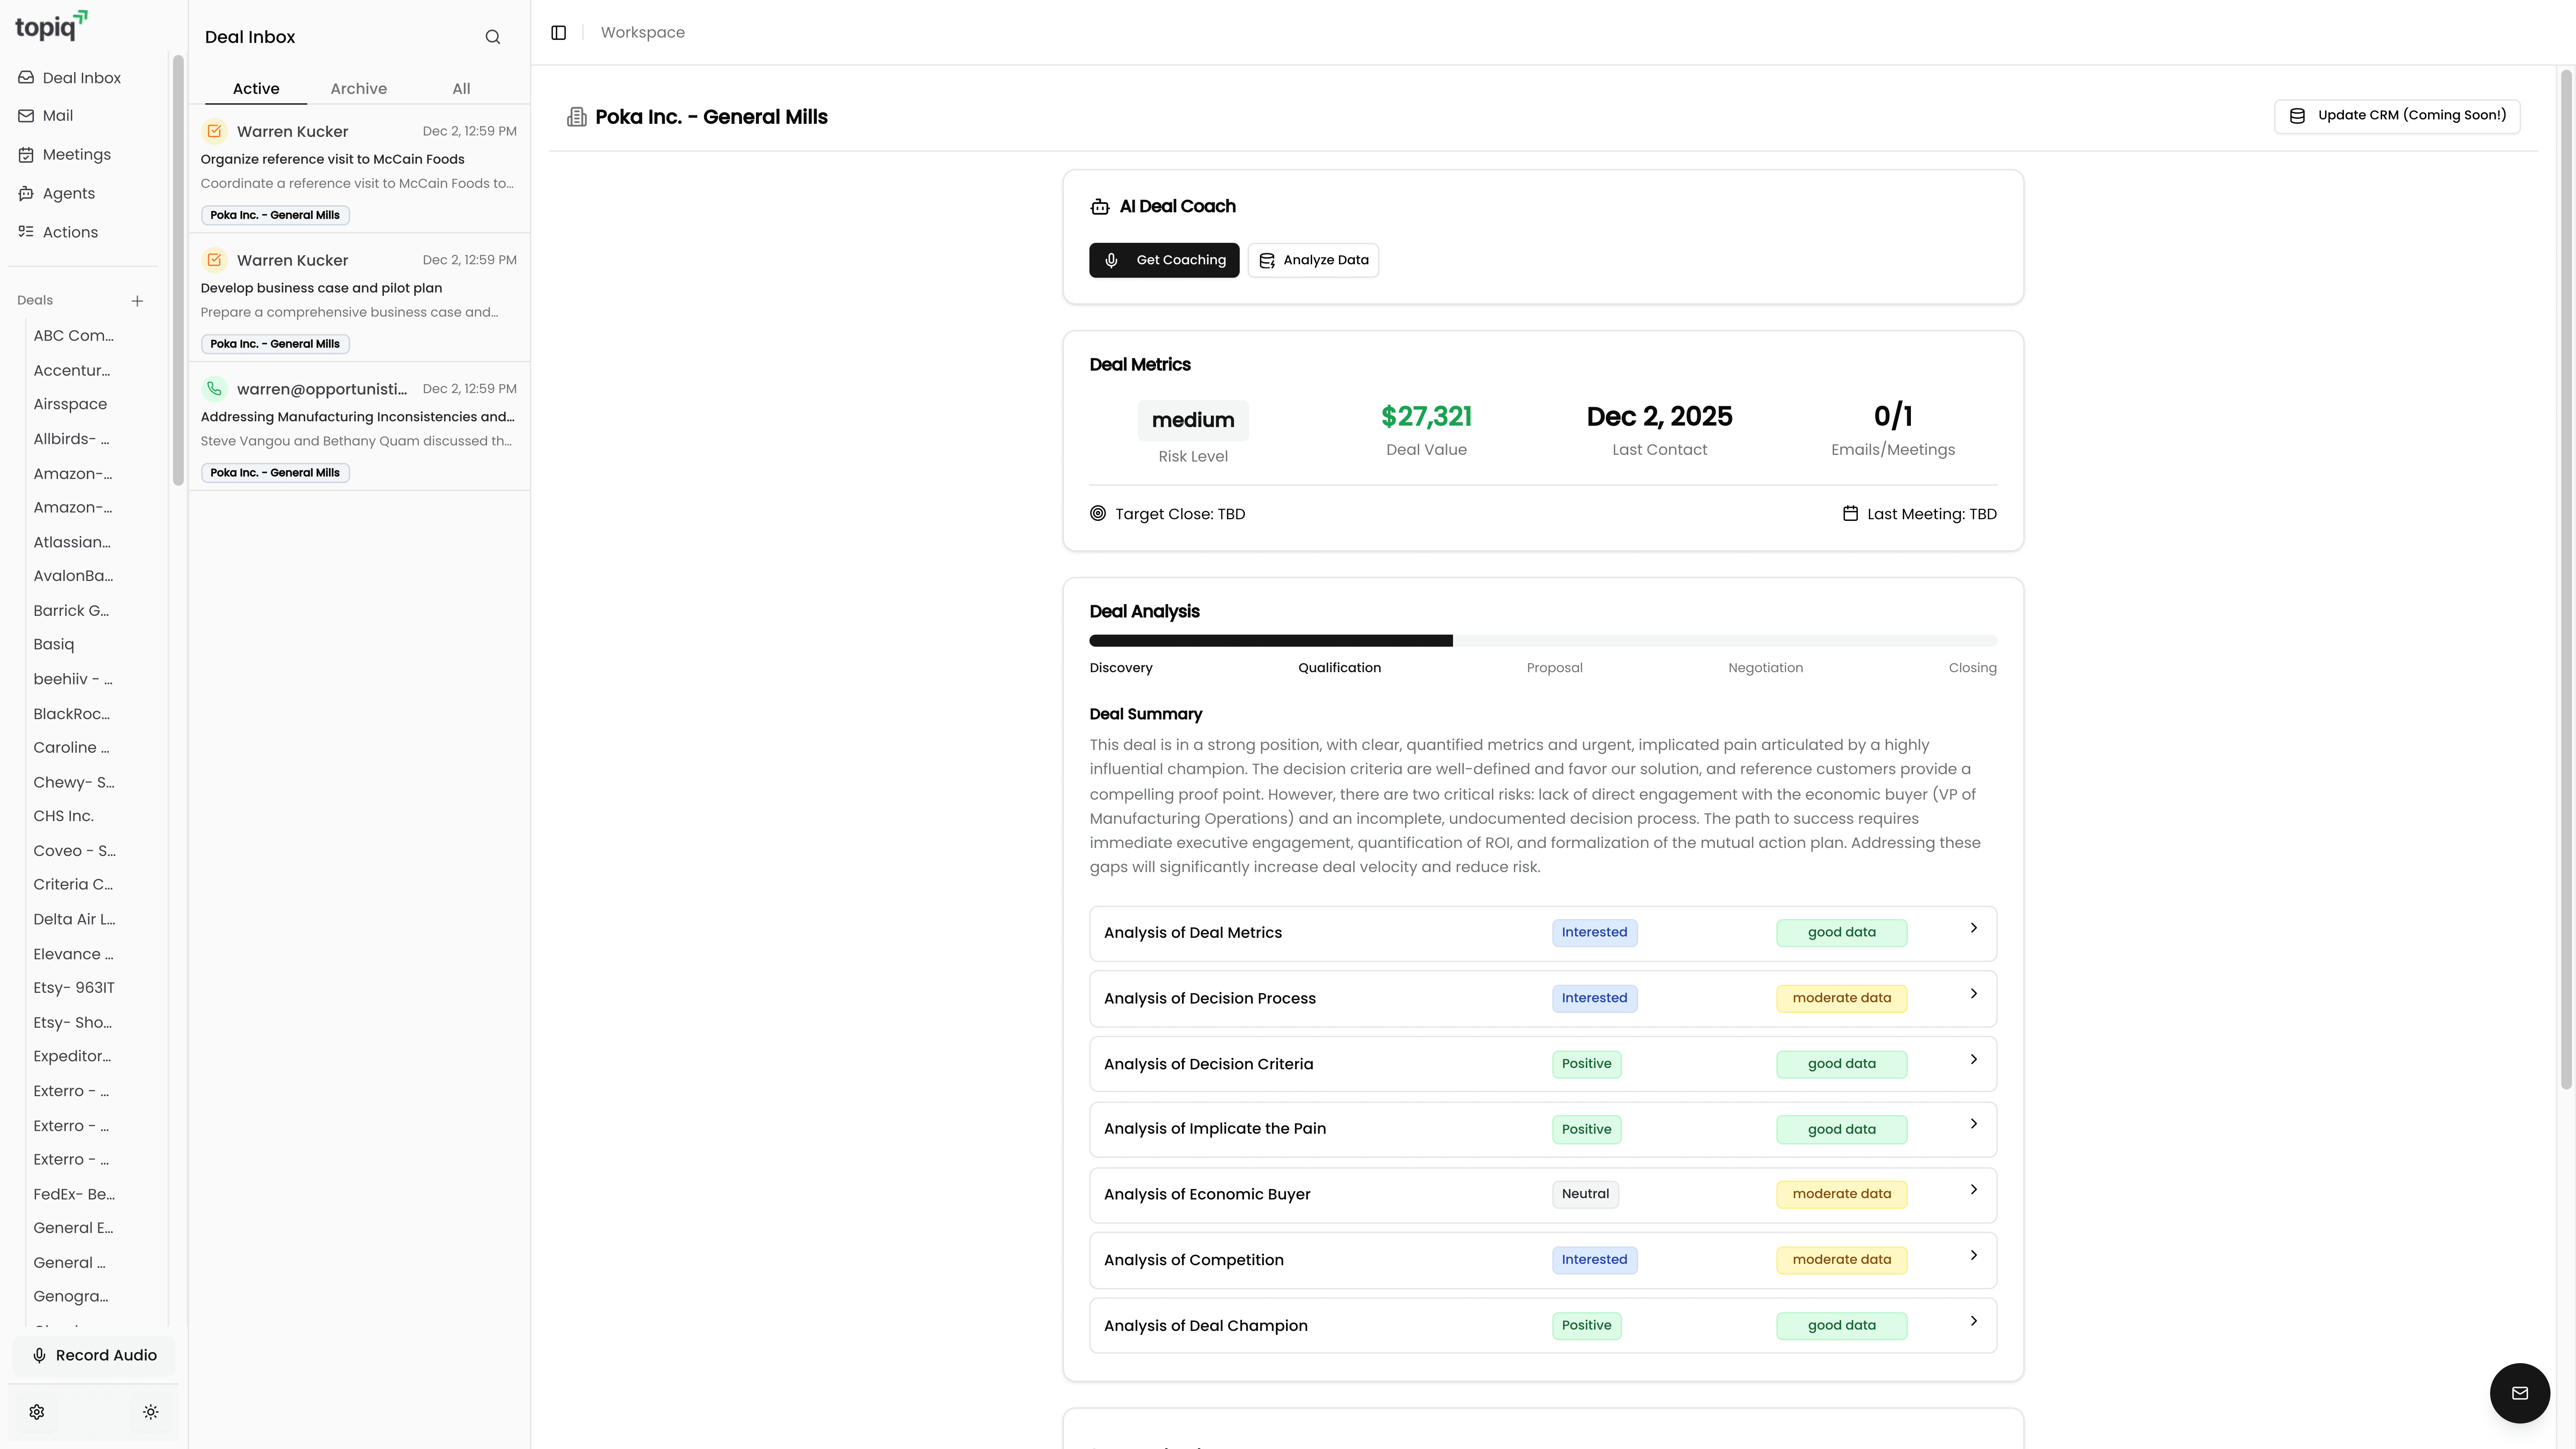Open Meetings from the sidebar
Image resolution: width=2576 pixels, height=1449 pixels.
[x=76, y=154]
